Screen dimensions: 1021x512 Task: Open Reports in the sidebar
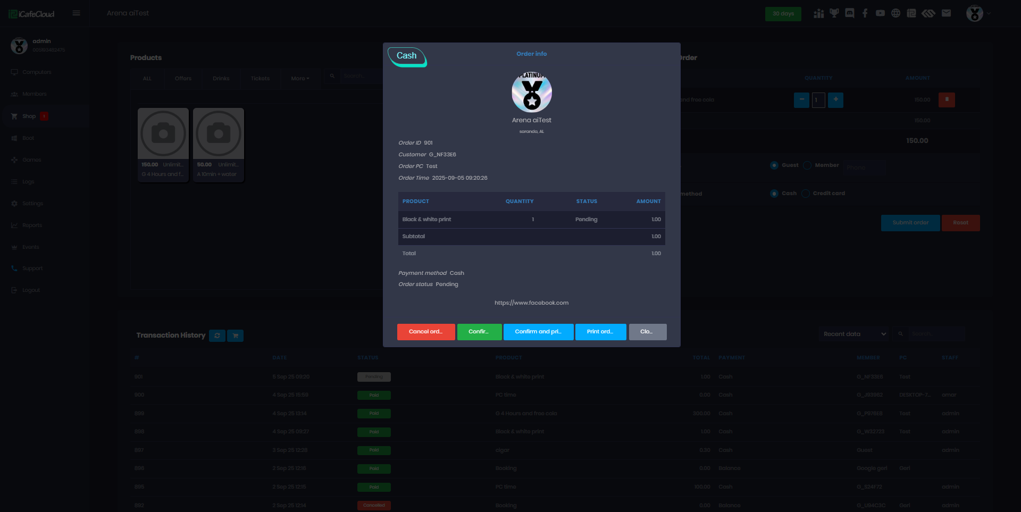(32, 225)
